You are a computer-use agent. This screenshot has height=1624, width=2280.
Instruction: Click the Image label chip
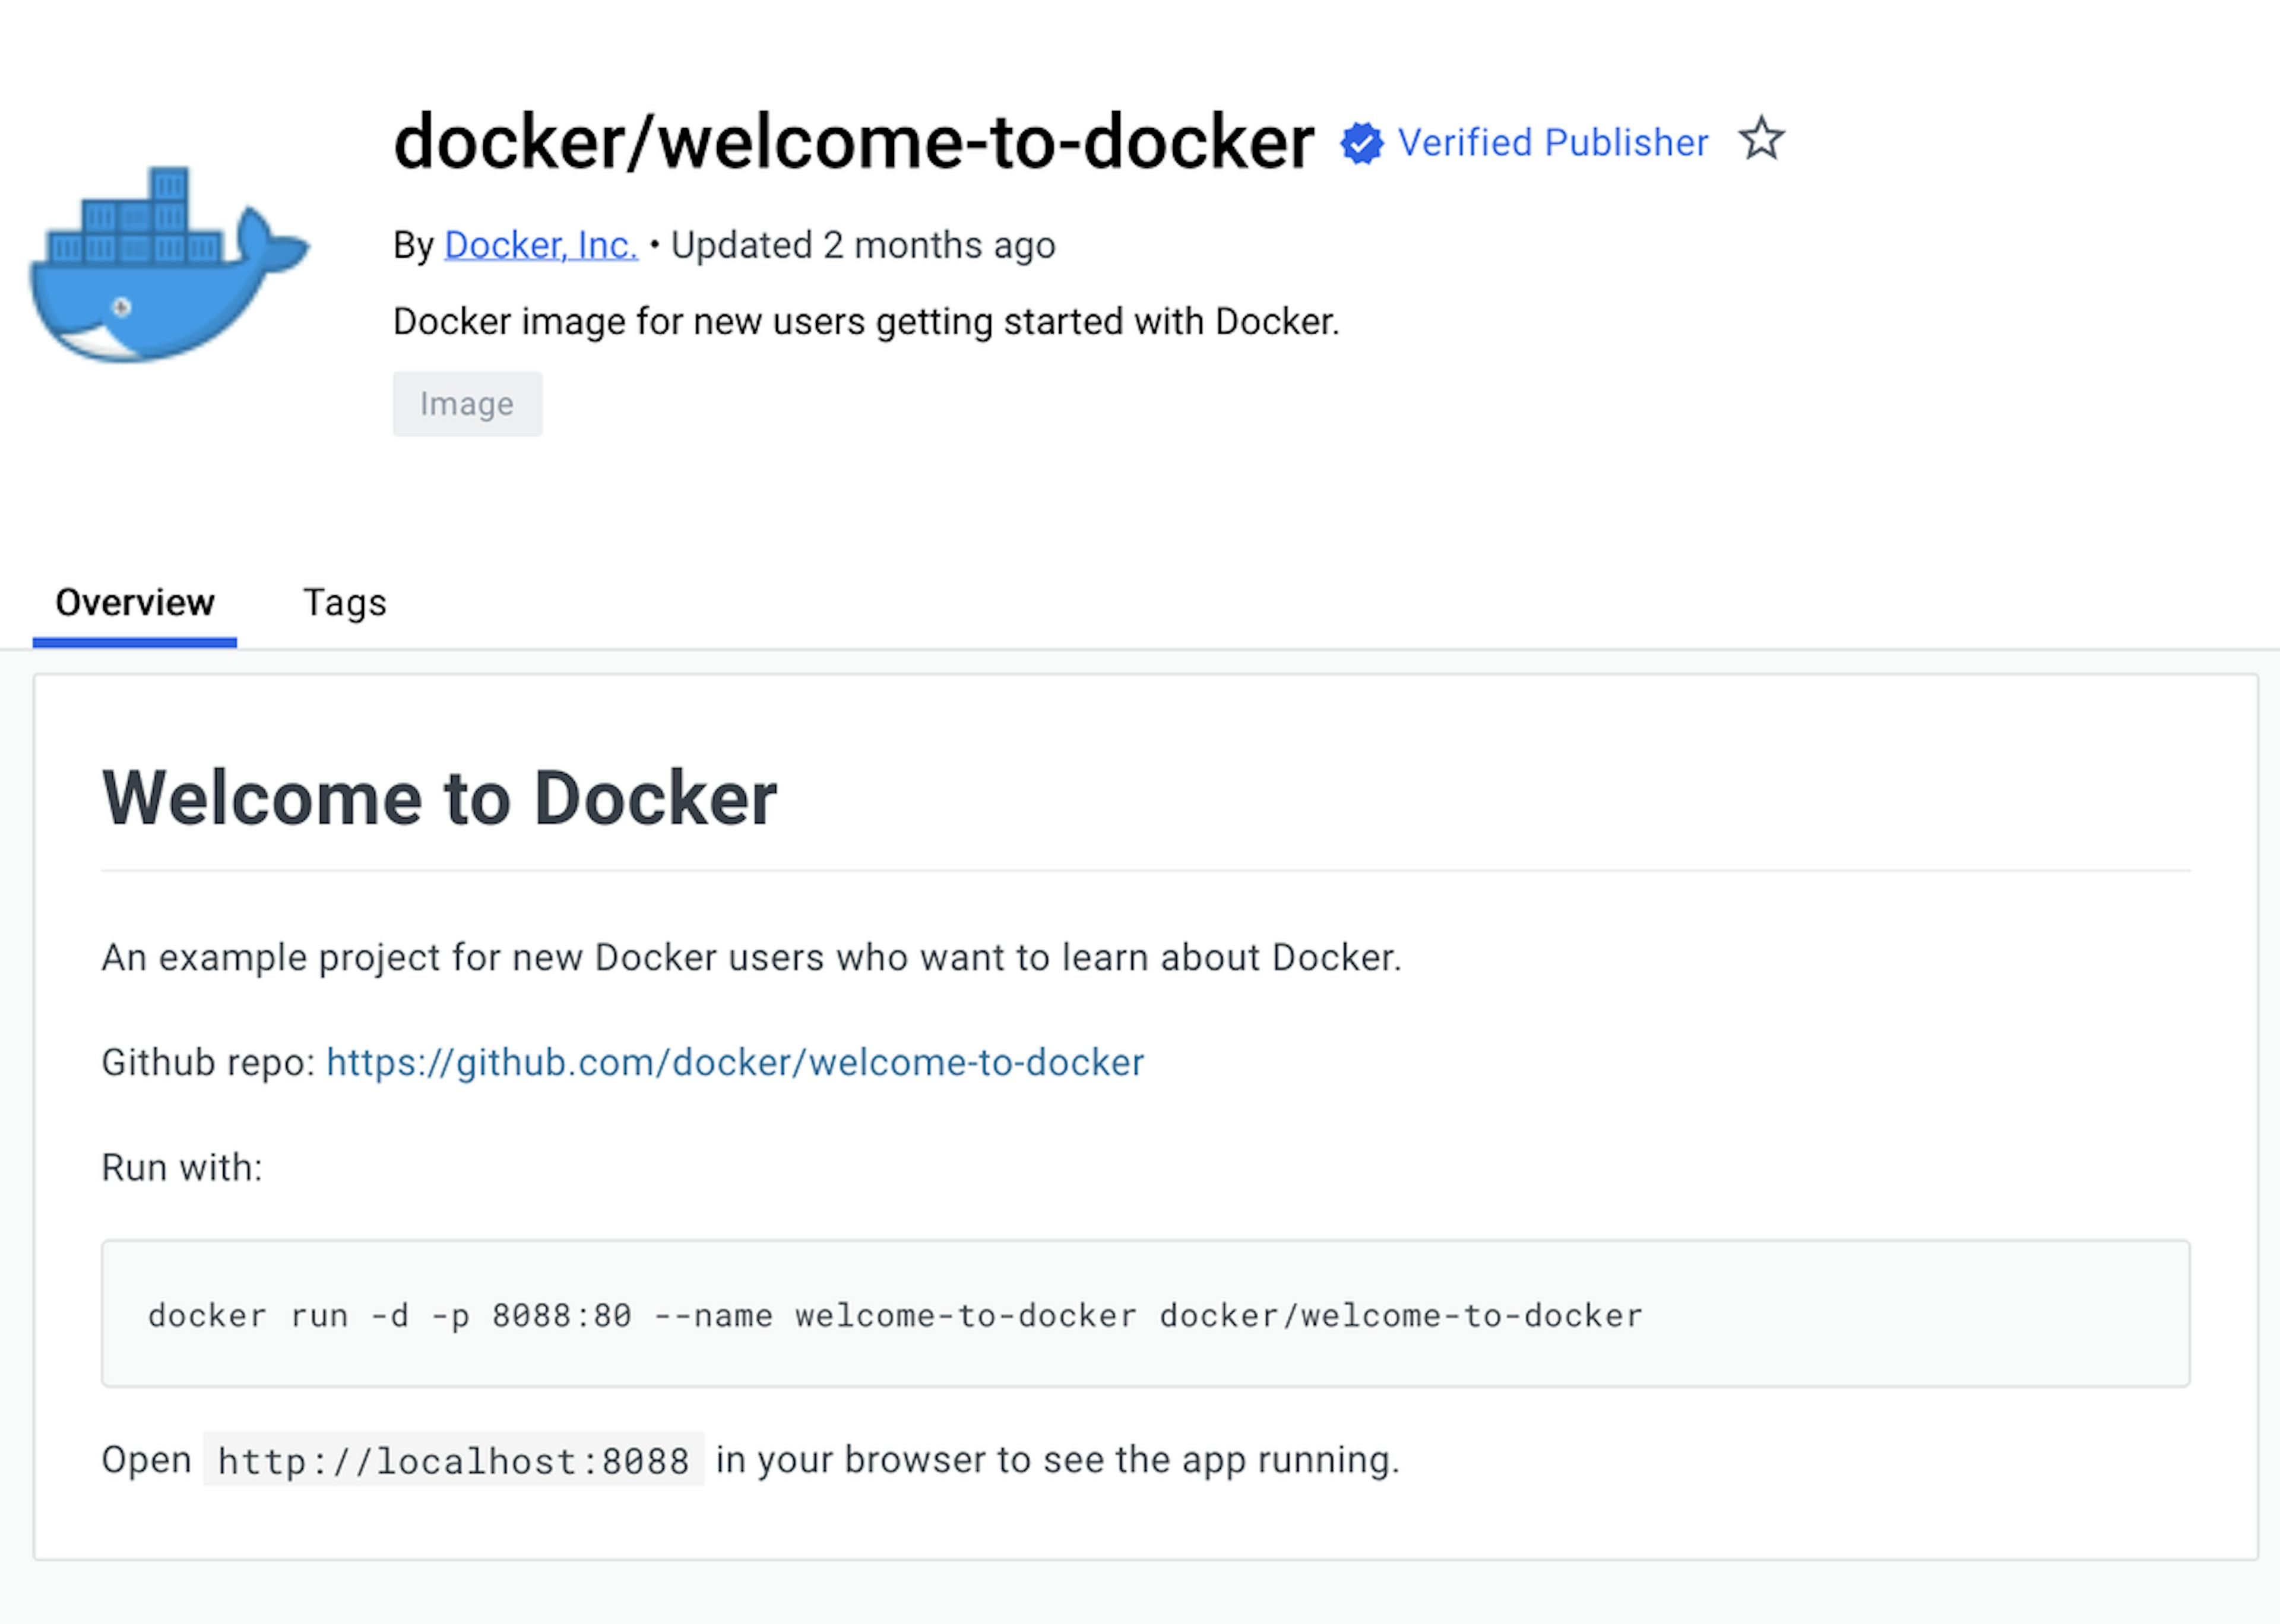(467, 404)
